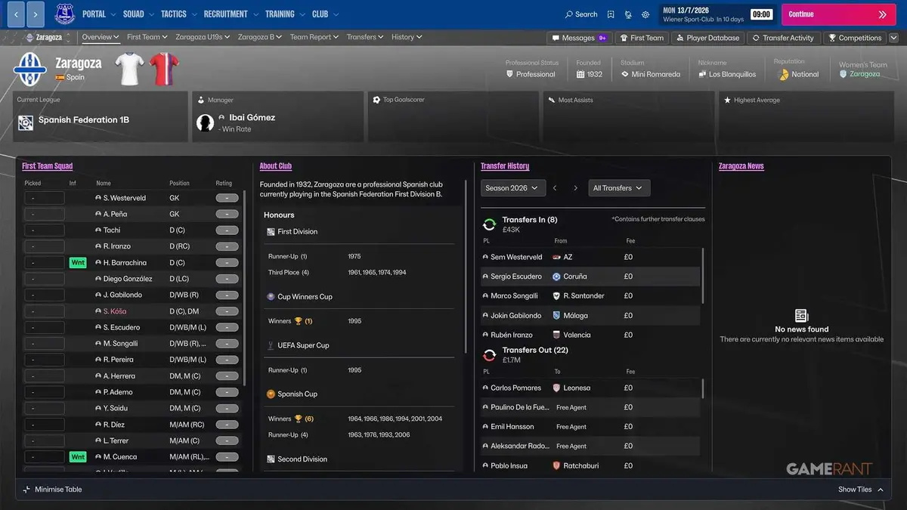Click the Wnt badge on M. Cuenca's row
The image size is (907, 510).
point(78,457)
